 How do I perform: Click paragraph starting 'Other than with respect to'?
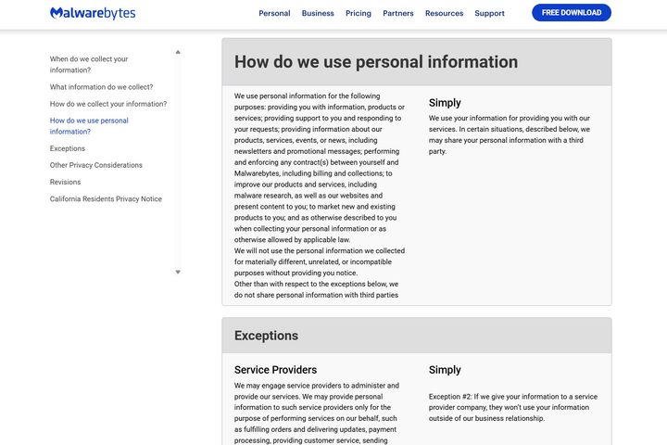coord(317,289)
